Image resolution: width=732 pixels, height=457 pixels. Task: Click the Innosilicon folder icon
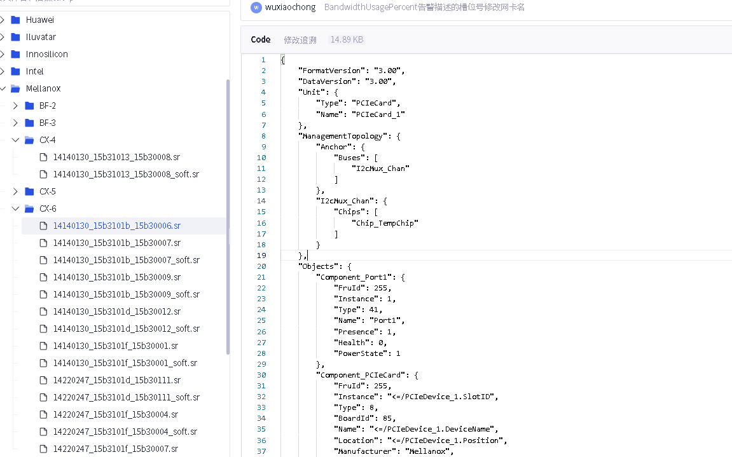coord(16,54)
